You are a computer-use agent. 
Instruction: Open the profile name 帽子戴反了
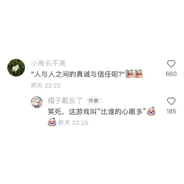click(65, 101)
